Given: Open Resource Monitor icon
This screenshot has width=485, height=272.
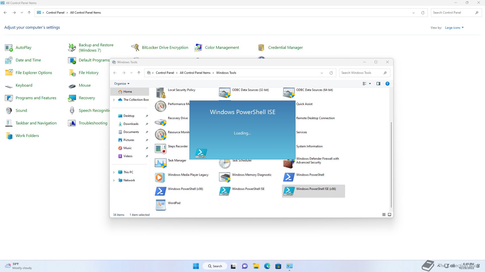Looking at the screenshot, I should [x=160, y=135].
